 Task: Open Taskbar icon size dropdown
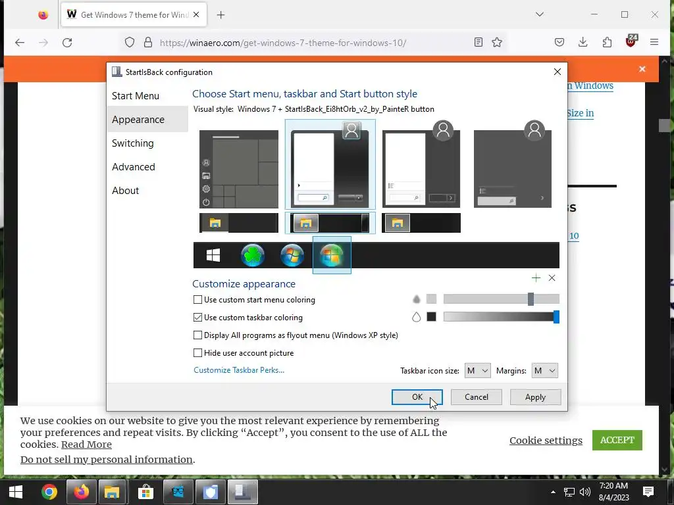click(478, 371)
